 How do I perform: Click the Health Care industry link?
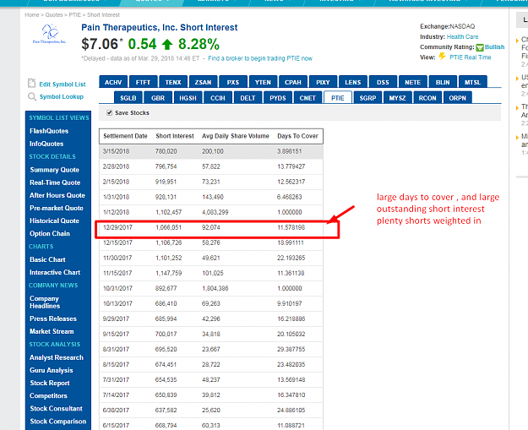[x=462, y=36]
